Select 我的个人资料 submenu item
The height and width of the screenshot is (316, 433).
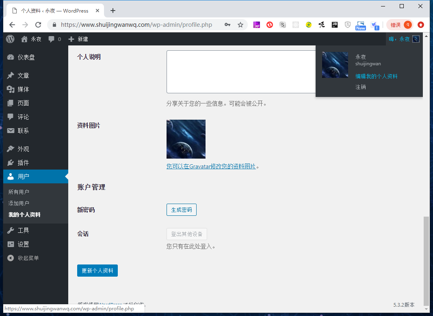(24, 215)
